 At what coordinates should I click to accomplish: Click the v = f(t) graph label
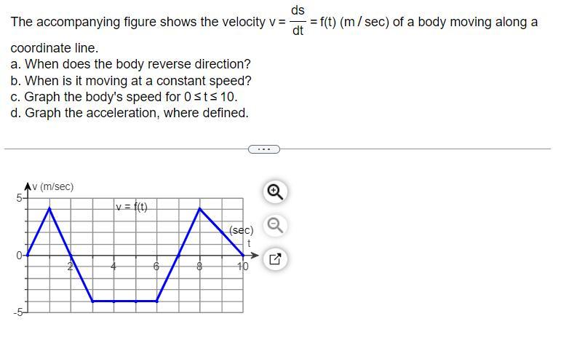point(131,208)
